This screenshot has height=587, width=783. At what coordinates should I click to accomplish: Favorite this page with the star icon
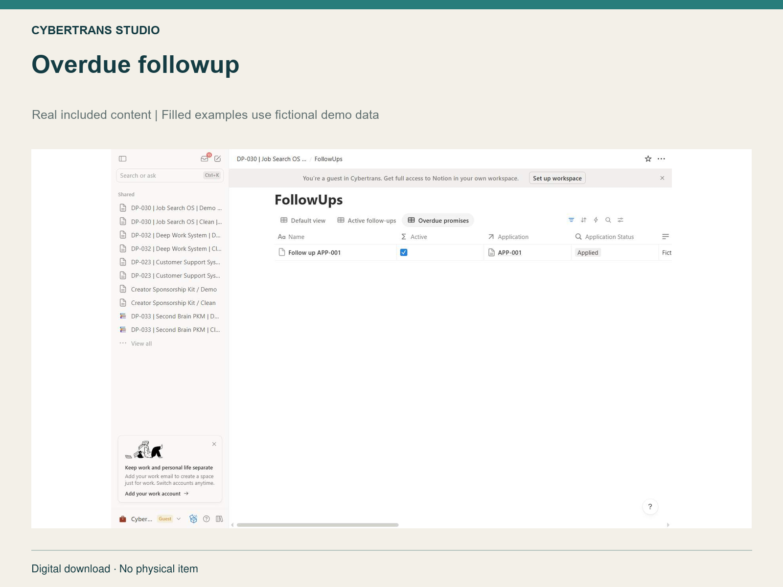coord(648,158)
